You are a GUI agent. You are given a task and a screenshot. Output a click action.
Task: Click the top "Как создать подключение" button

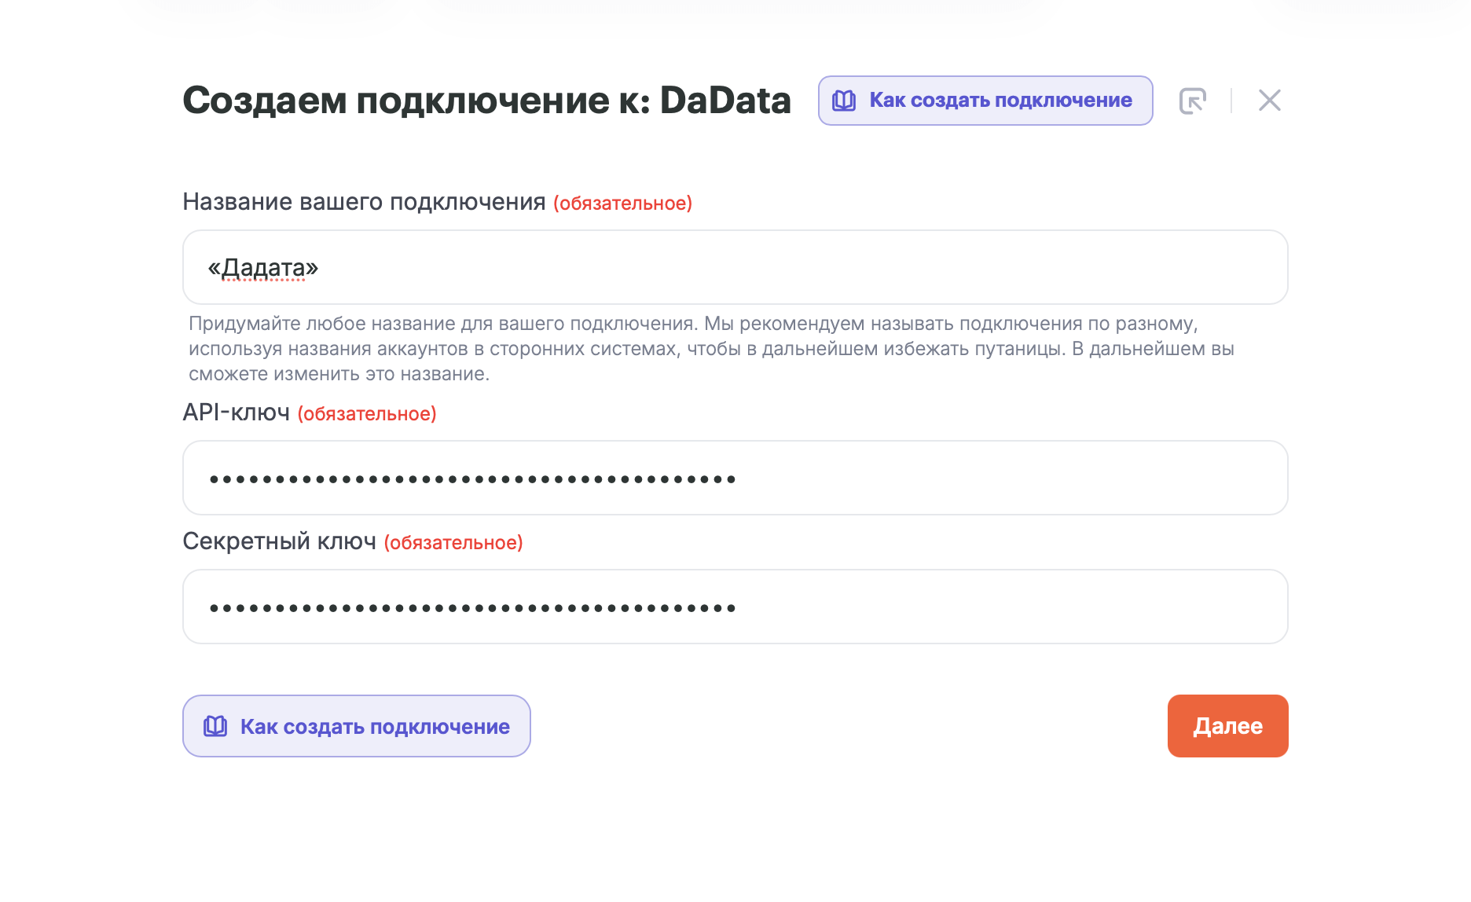pos(985,101)
